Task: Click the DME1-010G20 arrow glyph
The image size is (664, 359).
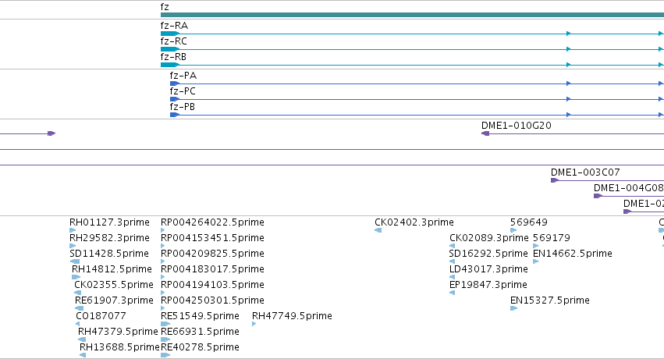Action: point(485,133)
